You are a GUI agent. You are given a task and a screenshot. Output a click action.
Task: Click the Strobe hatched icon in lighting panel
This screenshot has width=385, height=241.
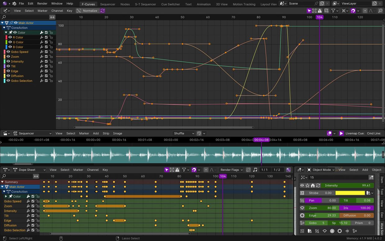coord(302,193)
